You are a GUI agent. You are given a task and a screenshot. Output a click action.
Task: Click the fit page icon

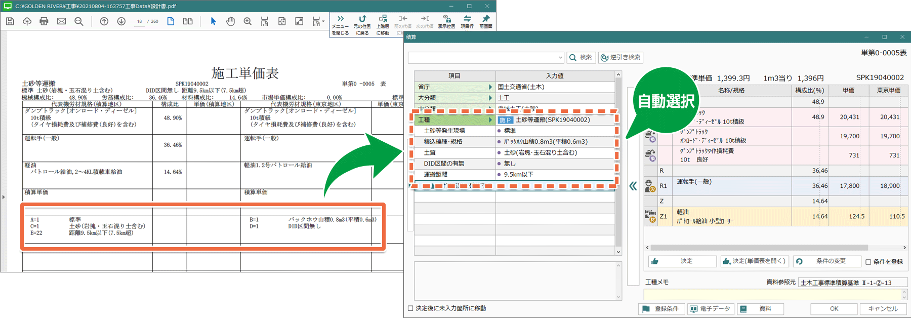click(x=282, y=21)
